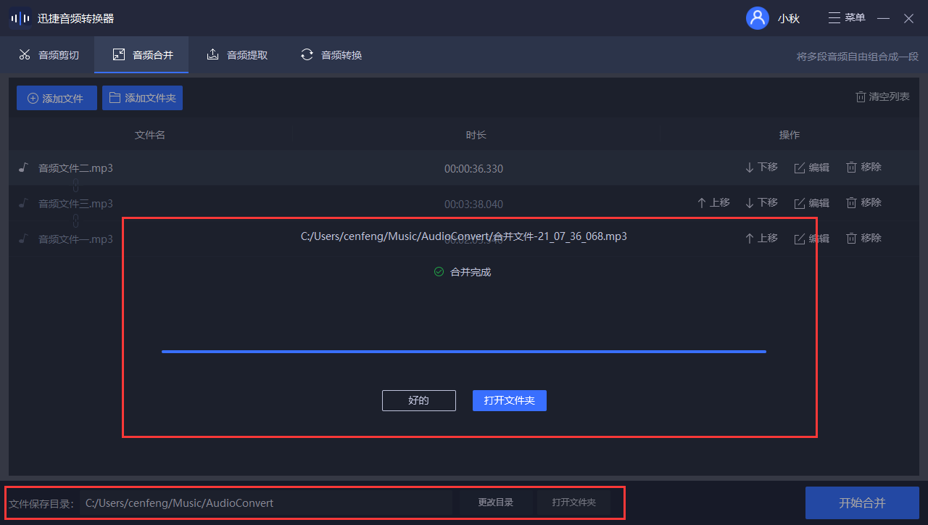Click the 文件保存目录 label

pyautogui.click(x=41, y=503)
